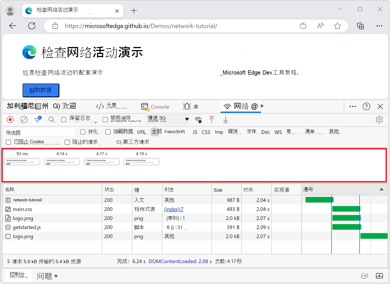The image size is (390, 284).
Task: Open the (index):7 initiator link
Action: [174, 209]
